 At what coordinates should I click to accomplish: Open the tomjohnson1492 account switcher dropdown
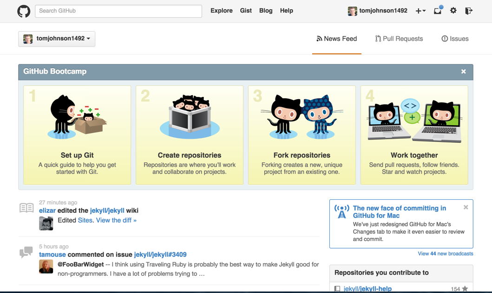click(57, 39)
